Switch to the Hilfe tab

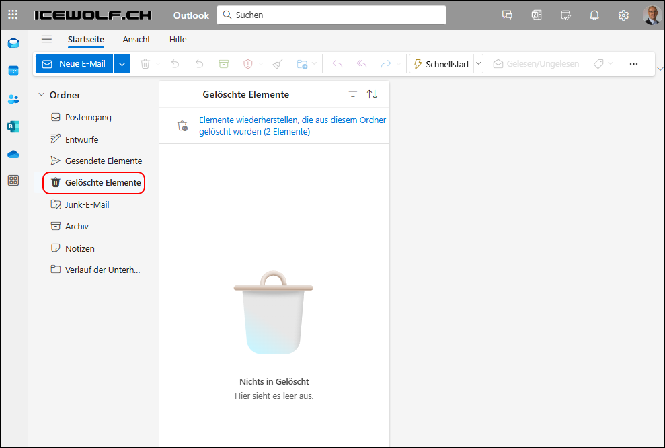click(178, 40)
